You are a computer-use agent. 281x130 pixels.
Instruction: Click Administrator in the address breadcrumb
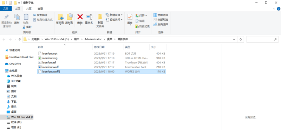tap(93, 39)
